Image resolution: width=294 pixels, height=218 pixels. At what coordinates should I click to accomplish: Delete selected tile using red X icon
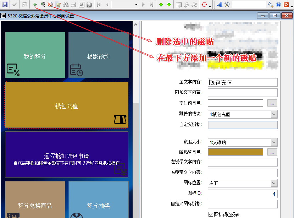coord(50,5)
